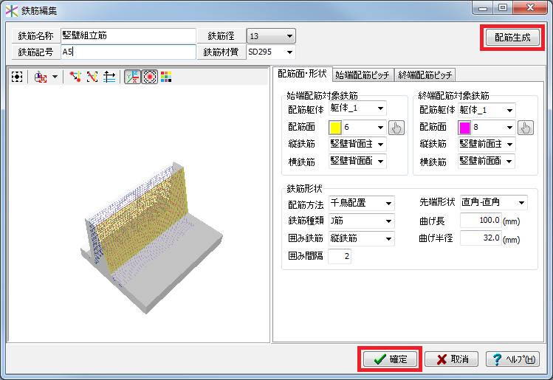Switch to the 始端配筋ピッチ tab
The width and height of the screenshot is (553, 380).
pos(363,75)
